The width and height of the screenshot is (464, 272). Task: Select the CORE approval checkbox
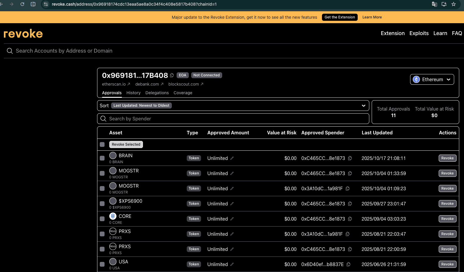[102, 219]
